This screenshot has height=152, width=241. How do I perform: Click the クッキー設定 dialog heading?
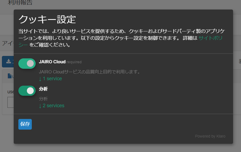[47, 19]
